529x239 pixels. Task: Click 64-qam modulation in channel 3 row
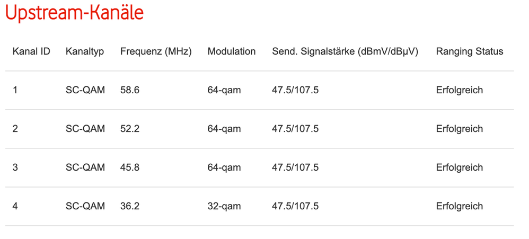coord(224,167)
